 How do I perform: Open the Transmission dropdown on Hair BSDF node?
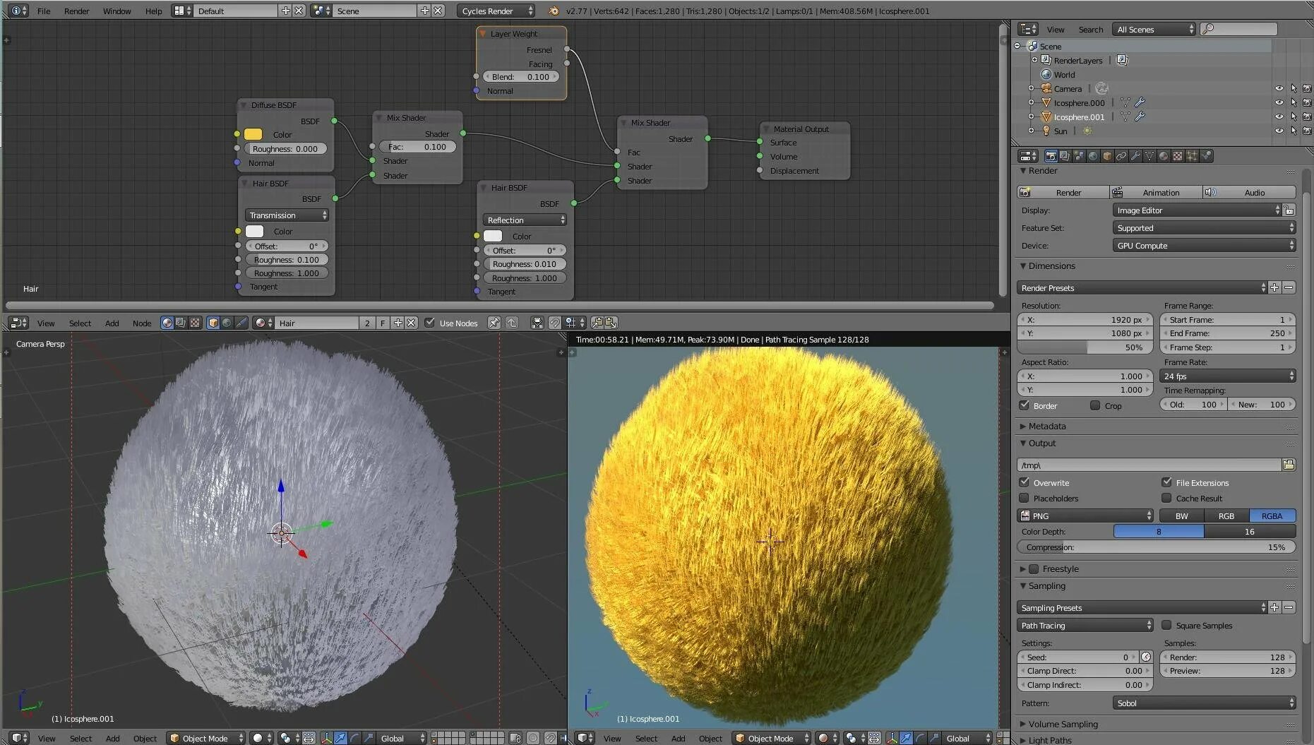click(287, 215)
